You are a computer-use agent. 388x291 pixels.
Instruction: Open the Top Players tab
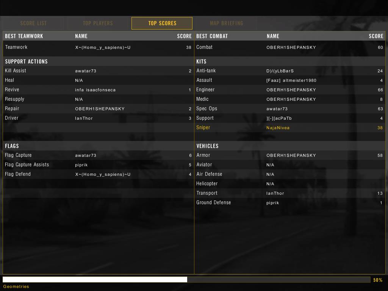[98, 23]
